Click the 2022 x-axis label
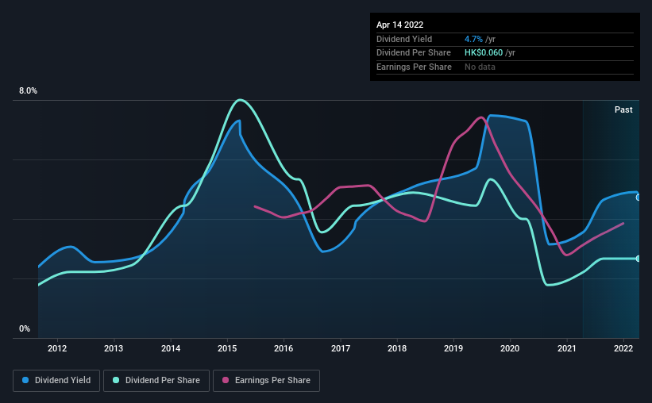Image resolution: width=652 pixels, height=403 pixels. (623, 348)
